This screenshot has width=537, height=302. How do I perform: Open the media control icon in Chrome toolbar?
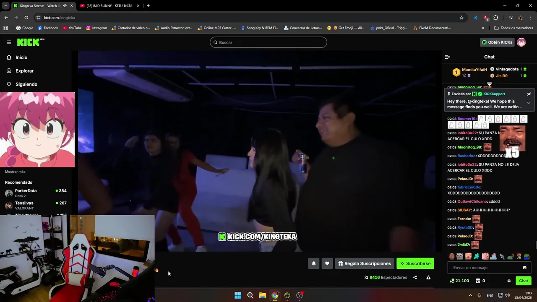click(x=511, y=18)
